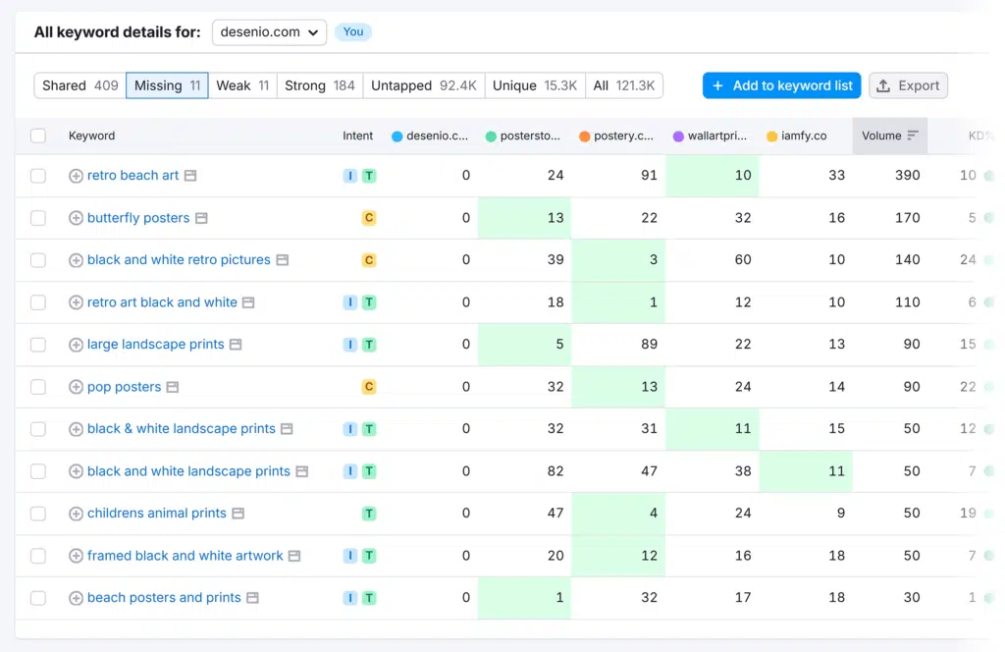
Task: Open SERP icon for beach posters and prints
Action: 252,598
